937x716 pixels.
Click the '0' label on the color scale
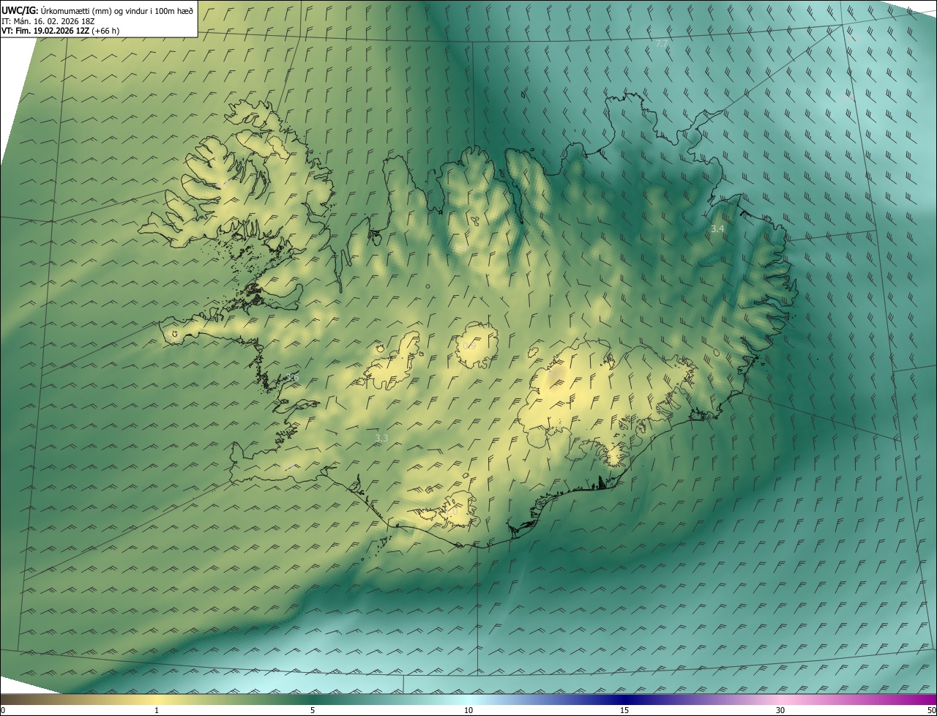[x=2, y=711]
